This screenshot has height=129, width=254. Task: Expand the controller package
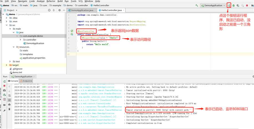point(21,40)
